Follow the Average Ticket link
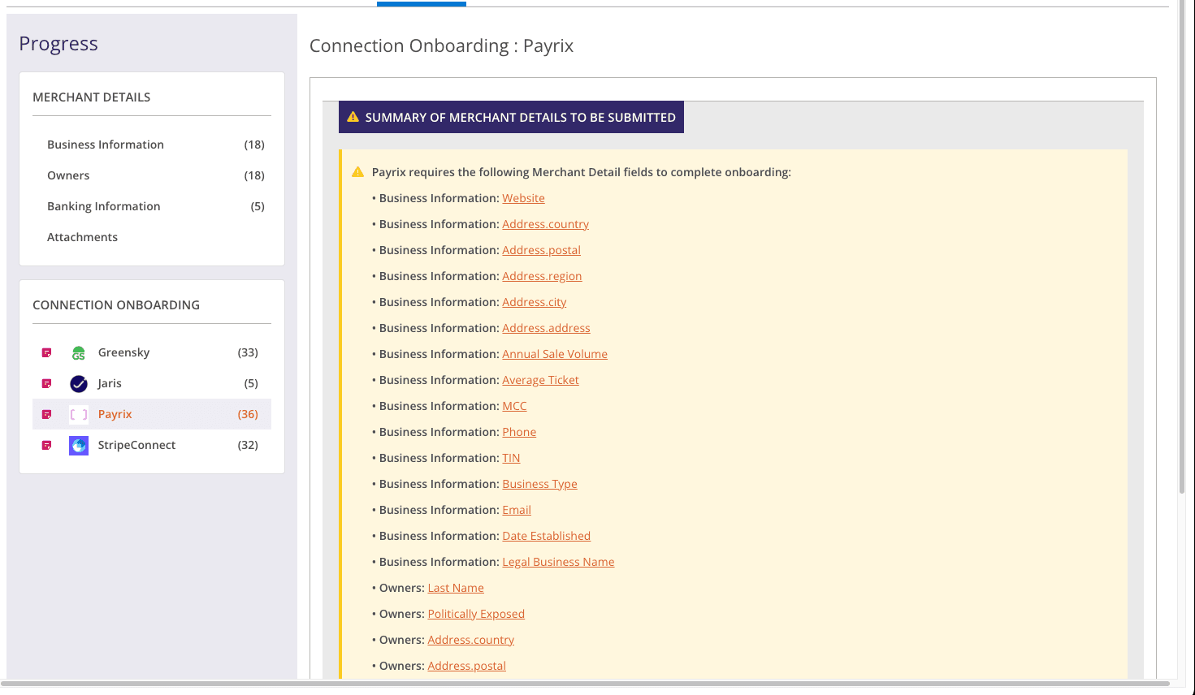1195x695 pixels. pyautogui.click(x=540, y=380)
